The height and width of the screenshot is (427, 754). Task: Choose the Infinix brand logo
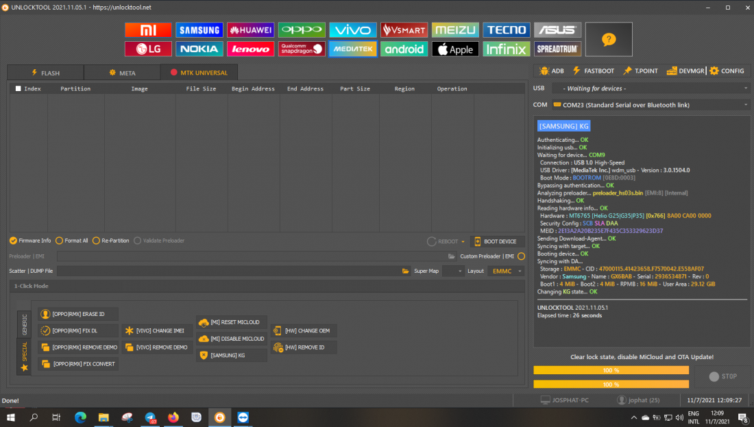coord(507,49)
